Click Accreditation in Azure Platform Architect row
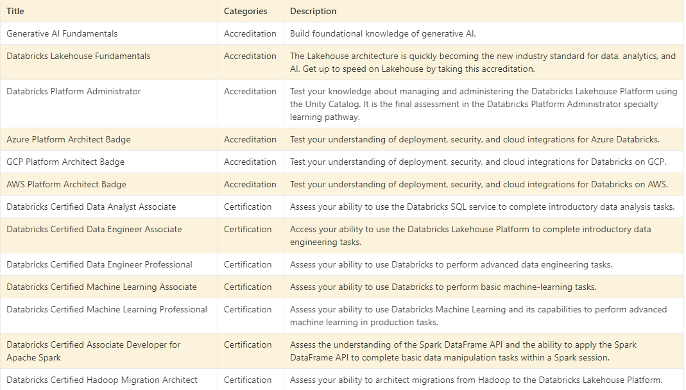This screenshot has height=390, width=686. (250, 139)
